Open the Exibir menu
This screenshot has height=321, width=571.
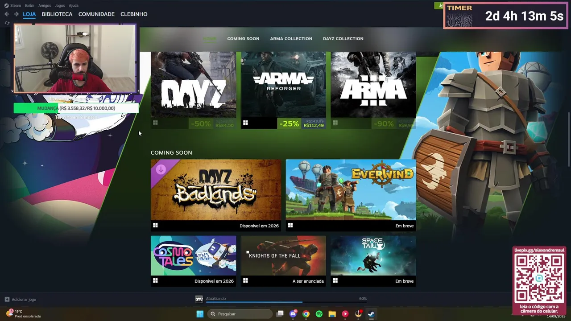(29, 5)
